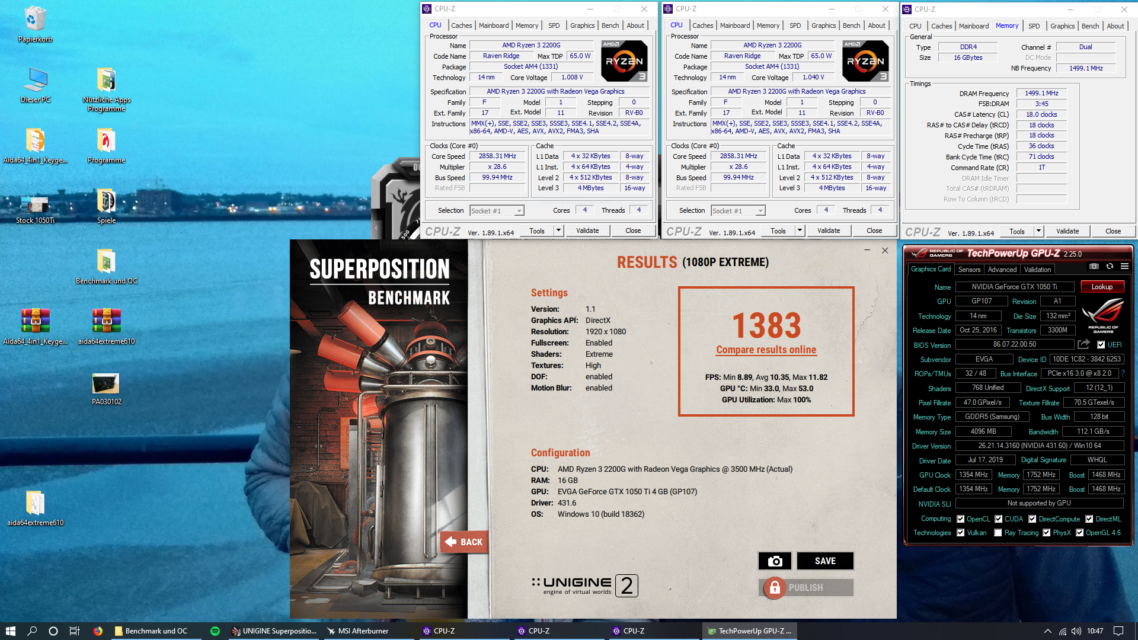This screenshot has width=1138, height=640.
Task: Click GPU-Z BIOS export share icon
Action: coord(1083,344)
